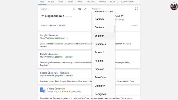
Task: Open the Google Übersetzer Google Play result
Action: point(56,89)
